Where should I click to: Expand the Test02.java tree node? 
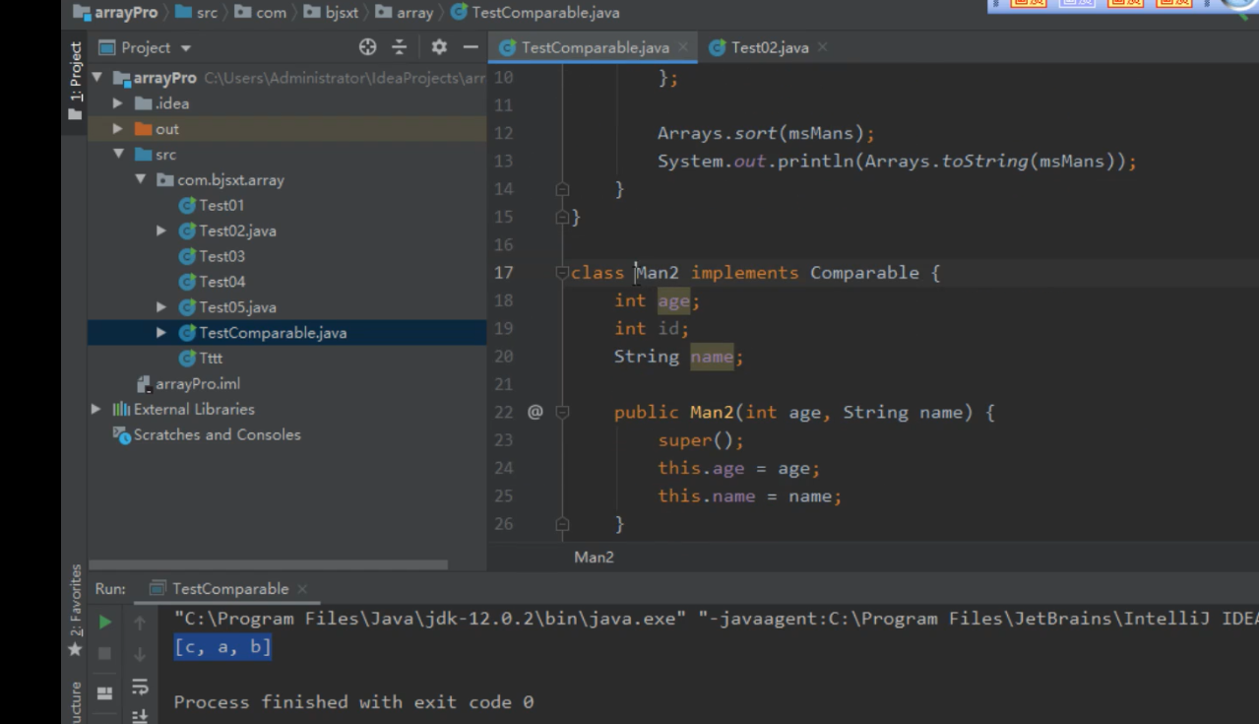[x=161, y=230]
